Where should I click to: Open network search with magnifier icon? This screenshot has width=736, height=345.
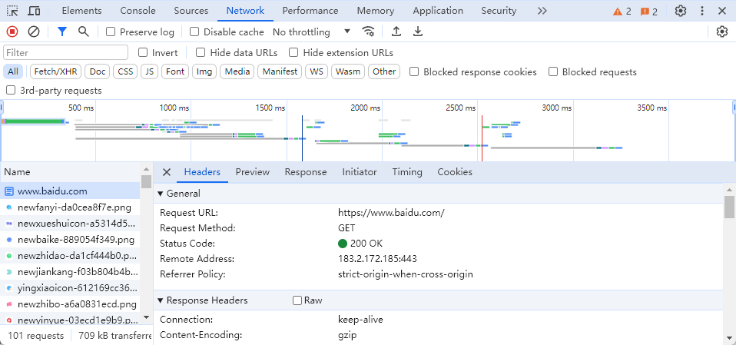click(x=83, y=32)
